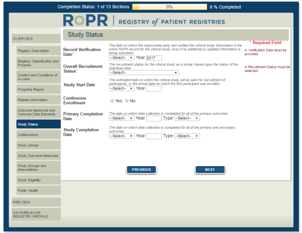This screenshot has height=233, width=302.
Task: Click the RoPR logo
Action: pyautogui.click(x=85, y=20)
